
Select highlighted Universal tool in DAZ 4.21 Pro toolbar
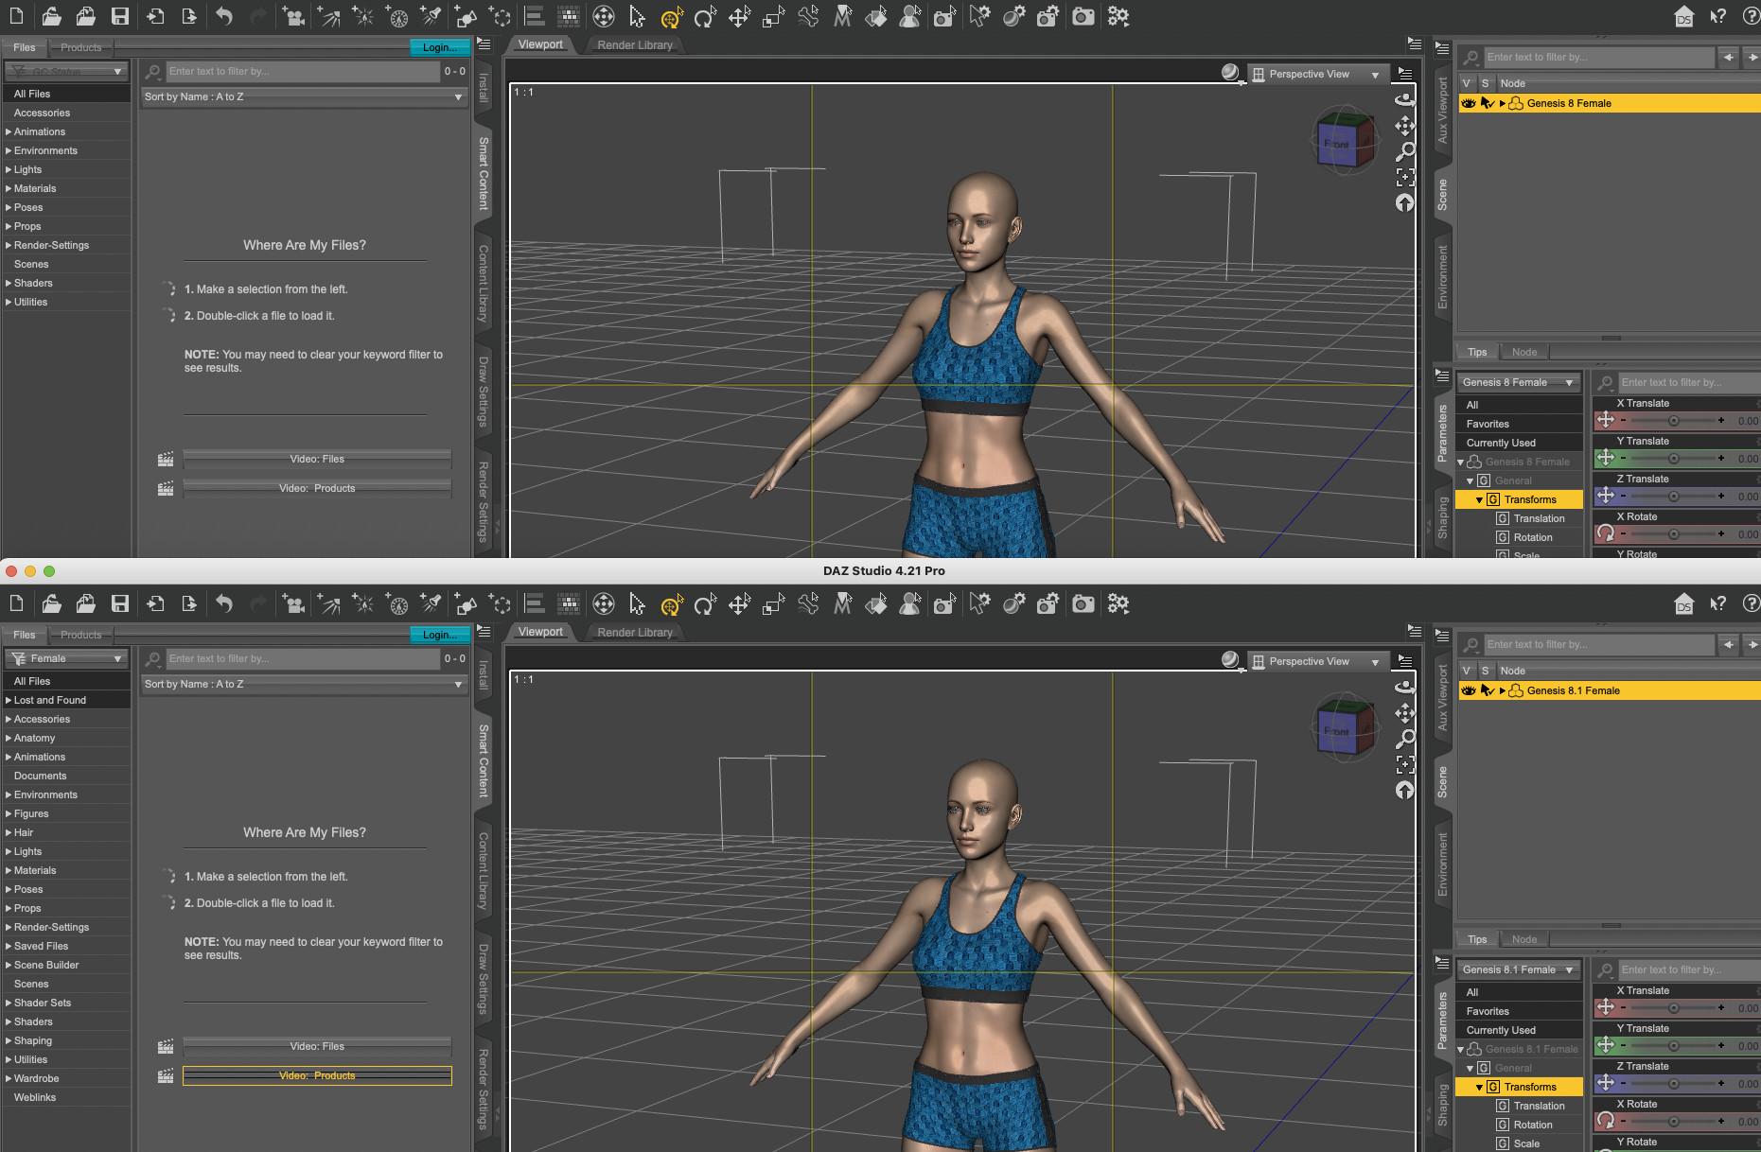click(671, 603)
